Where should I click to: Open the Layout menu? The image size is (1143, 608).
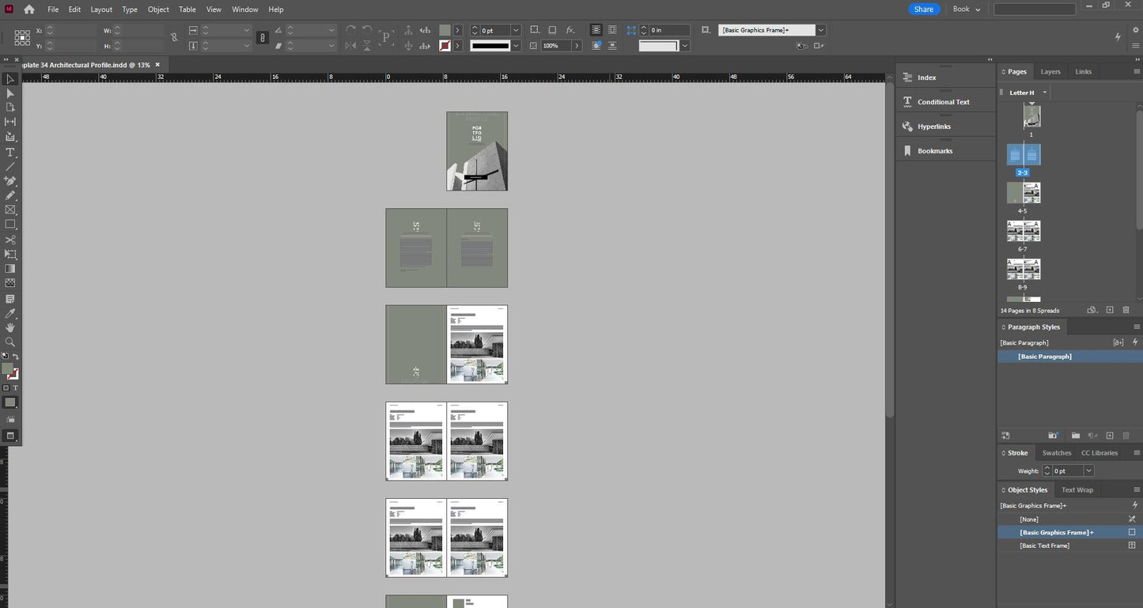coord(101,9)
